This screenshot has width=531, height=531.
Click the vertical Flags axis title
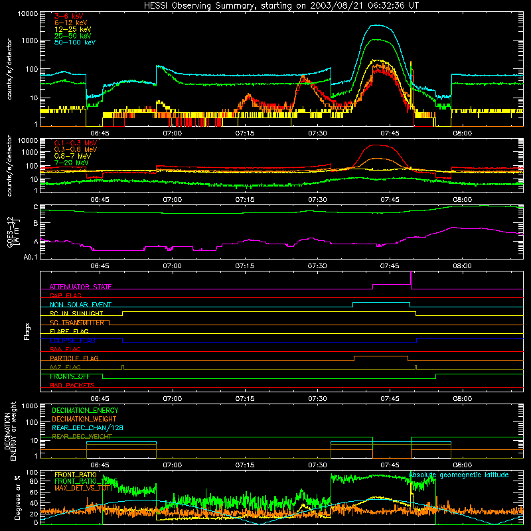pyautogui.click(x=27, y=331)
